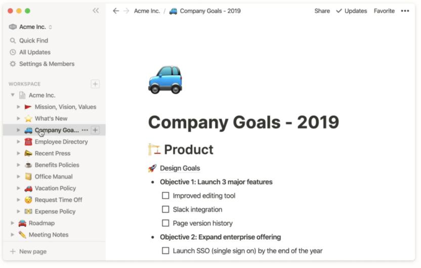Tick the Slack integration checkbox

165,209
